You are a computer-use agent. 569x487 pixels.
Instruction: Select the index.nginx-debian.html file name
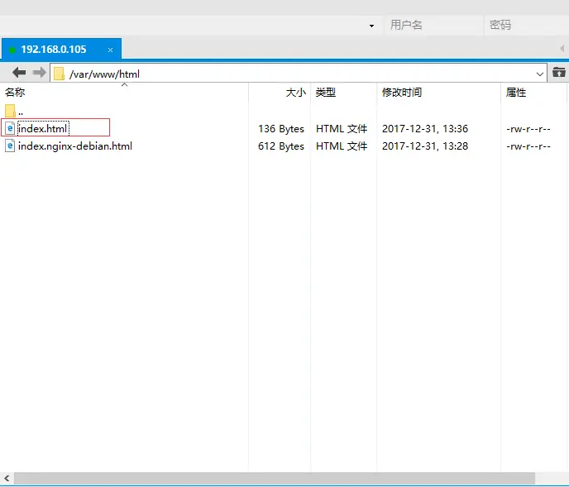click(75, 146)
